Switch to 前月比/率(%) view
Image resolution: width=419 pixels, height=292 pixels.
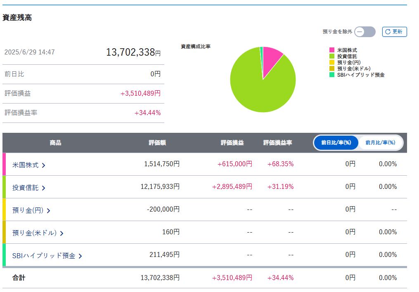380,143
